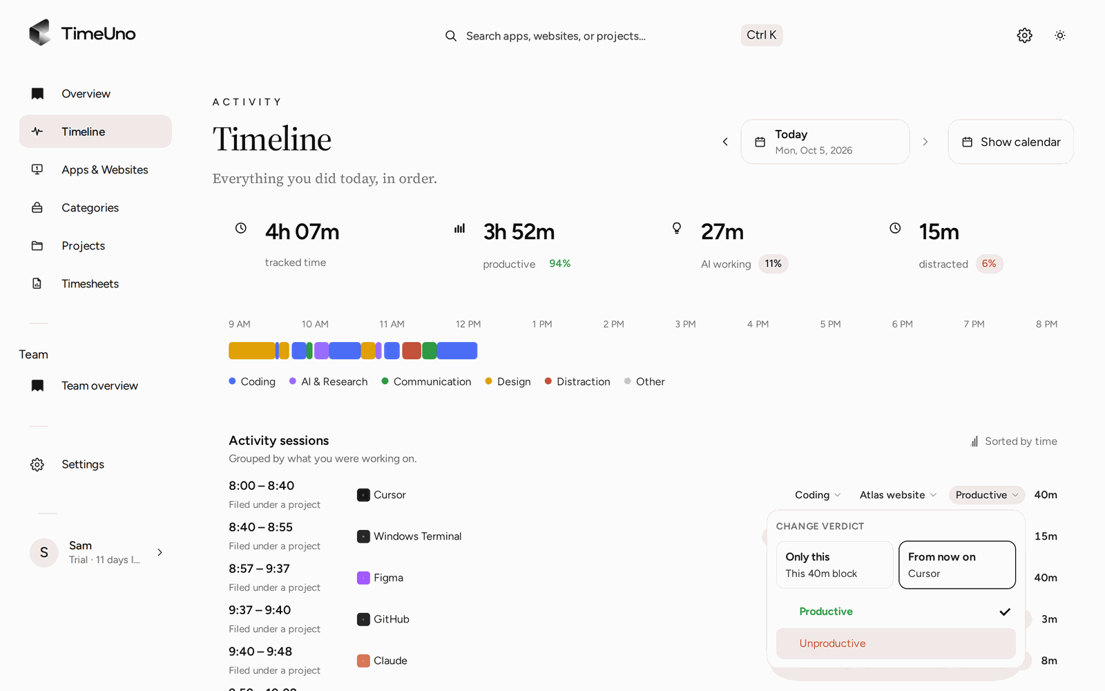Viewport: 1105px width, 691px height.
Task: Click the Ctrl K shortcut badge
Action: 762,35
